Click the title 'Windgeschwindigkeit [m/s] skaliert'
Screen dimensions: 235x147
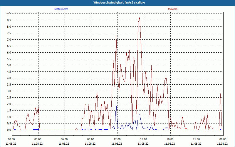(119, 3)
